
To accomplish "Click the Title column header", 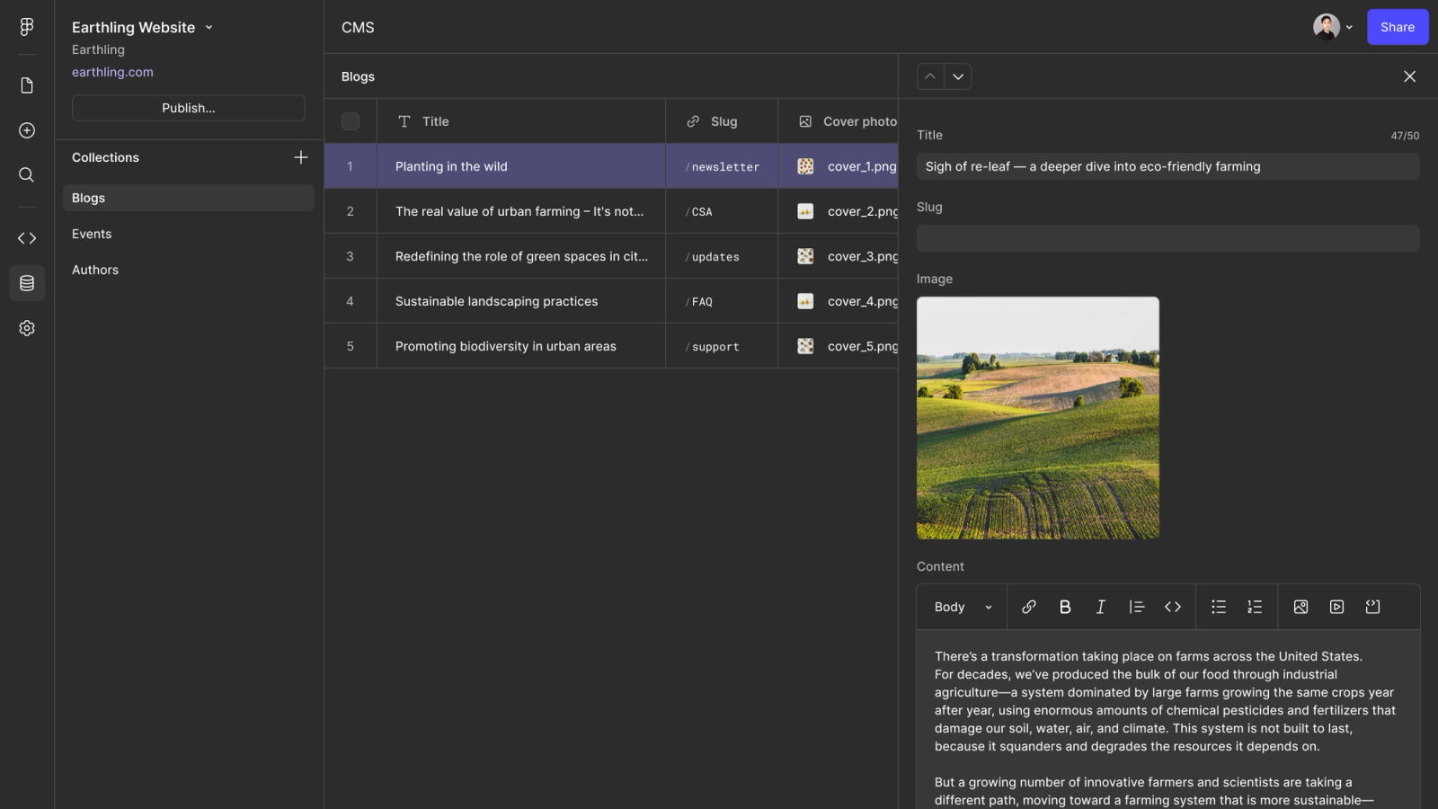I will click(521, 121).
